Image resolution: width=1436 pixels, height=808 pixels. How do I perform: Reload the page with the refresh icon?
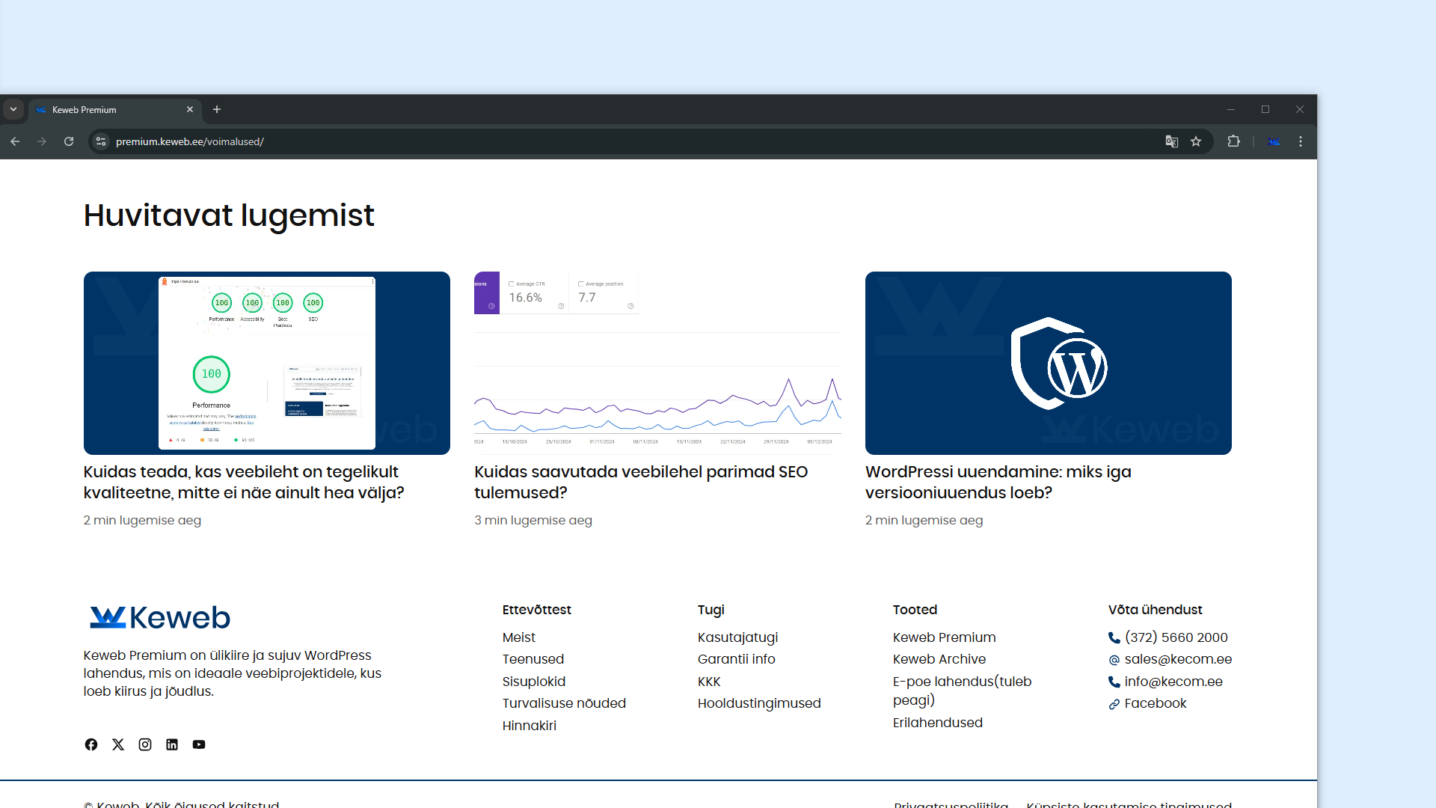[69, 141]
